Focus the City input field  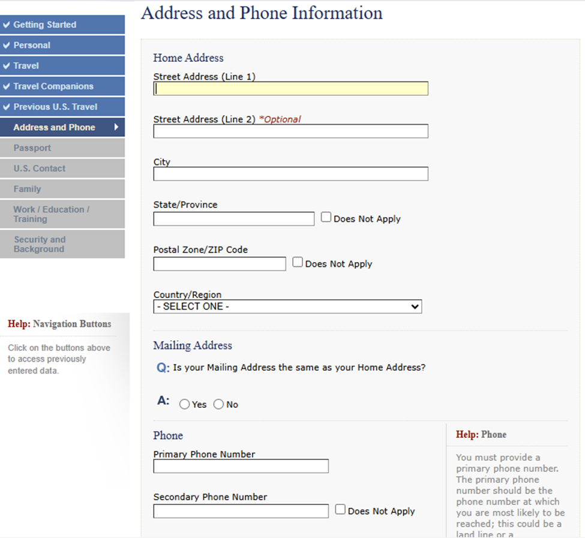(290, 174)
